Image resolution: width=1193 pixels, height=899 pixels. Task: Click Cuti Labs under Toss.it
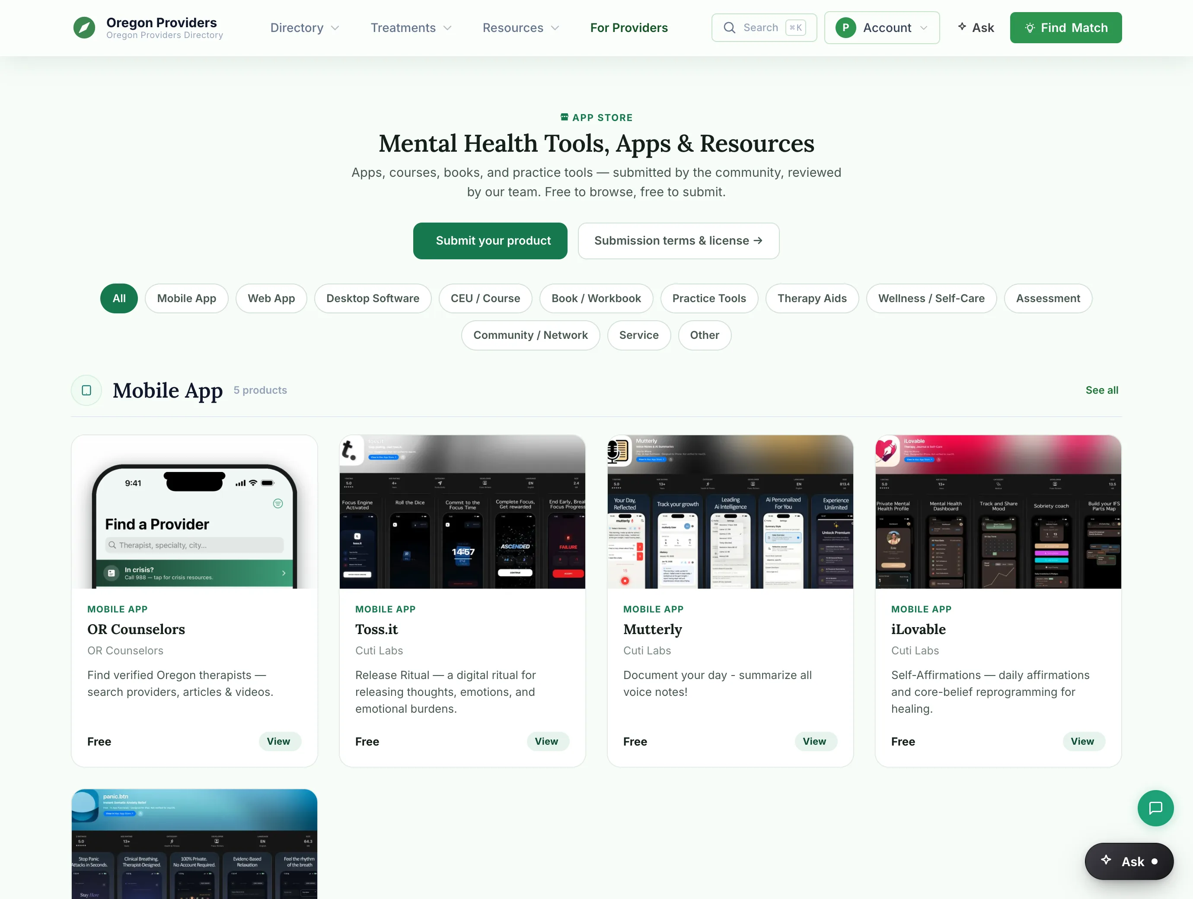[x=379, y=650]
